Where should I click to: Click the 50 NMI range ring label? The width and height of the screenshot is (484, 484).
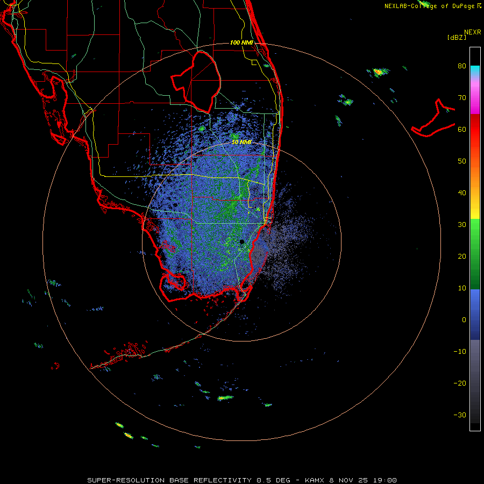coord(241,142)
